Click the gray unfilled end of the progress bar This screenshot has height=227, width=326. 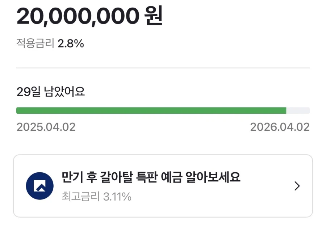tap(298, 110)
